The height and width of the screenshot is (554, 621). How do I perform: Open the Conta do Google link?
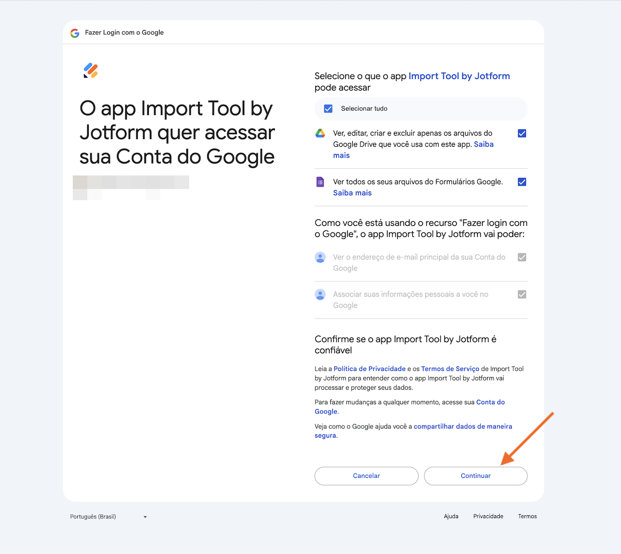(490, 402)
